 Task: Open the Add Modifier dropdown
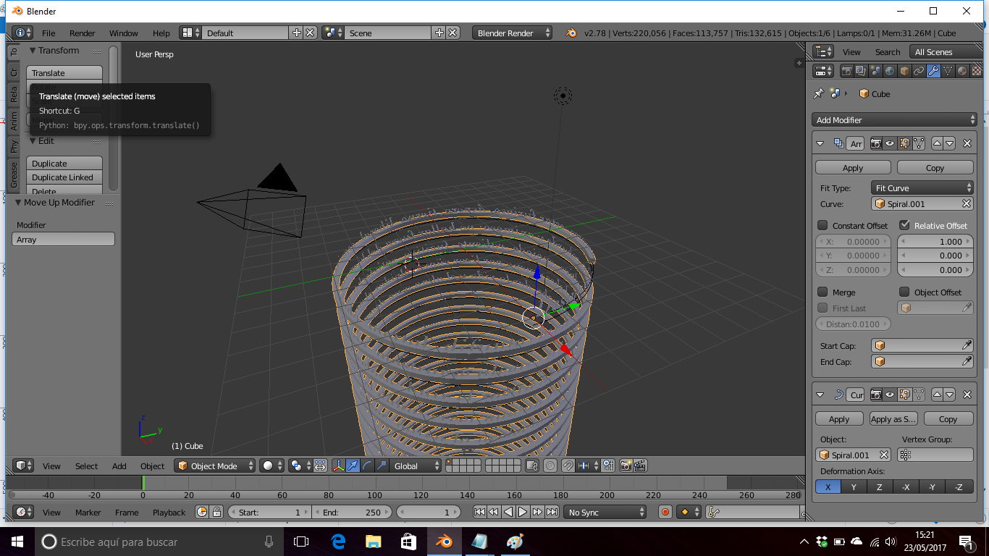(x=894, y=120)
